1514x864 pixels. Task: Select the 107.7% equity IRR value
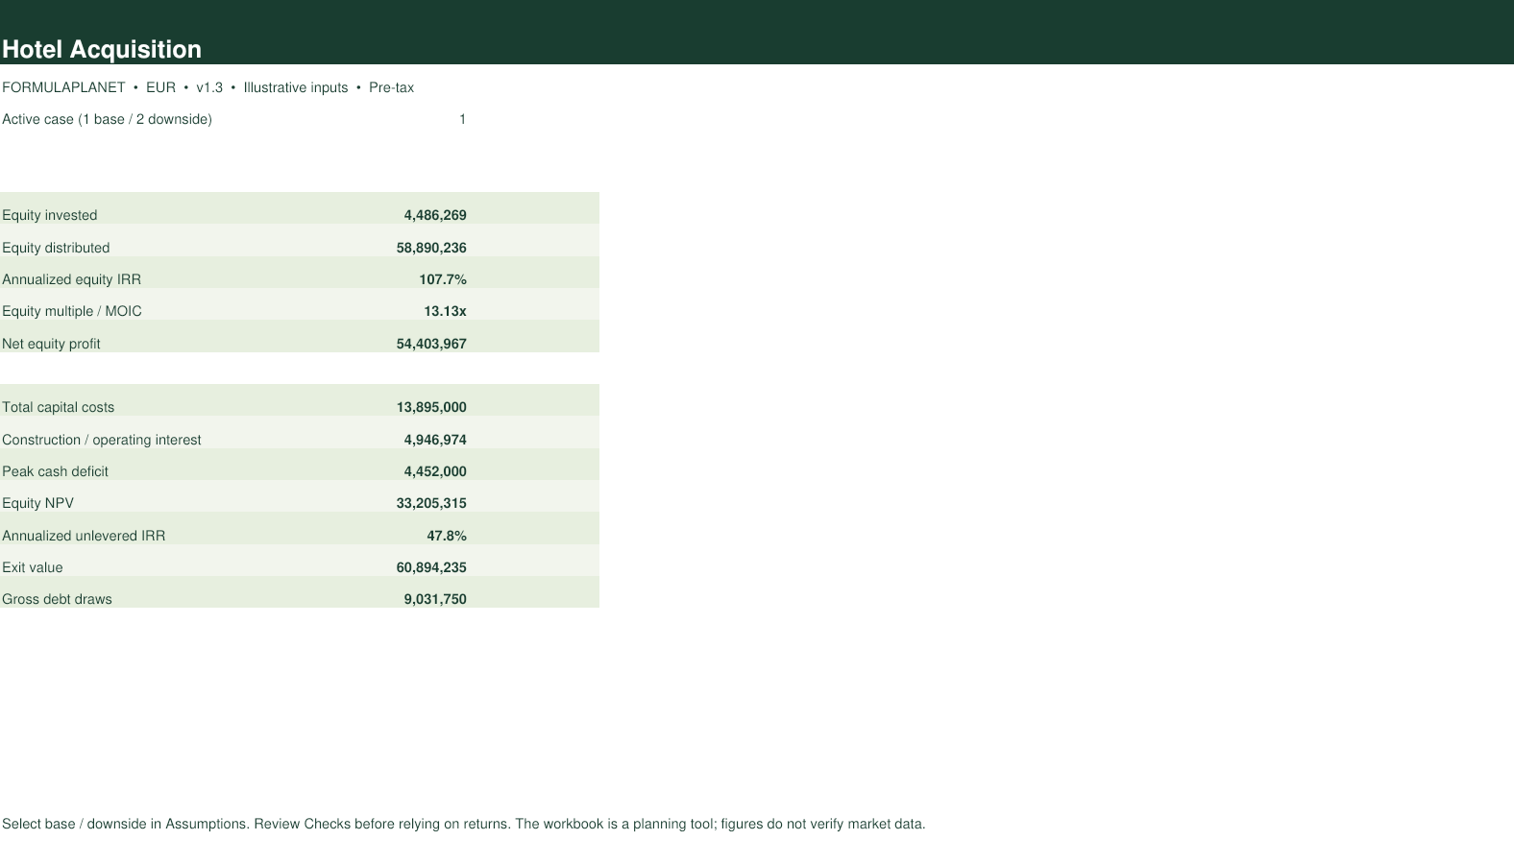click(443, 279)
